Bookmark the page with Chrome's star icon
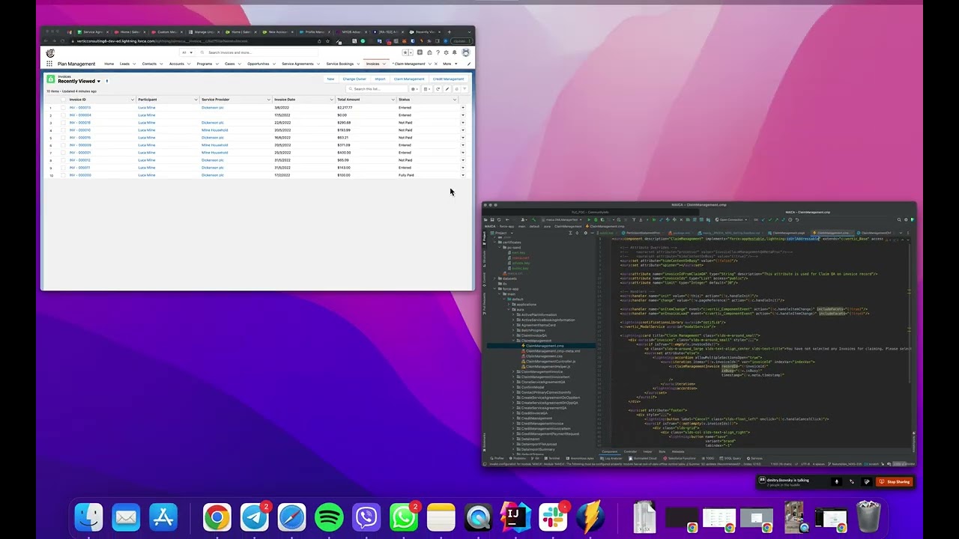This screenshot has width=959, height=539. 327,41
